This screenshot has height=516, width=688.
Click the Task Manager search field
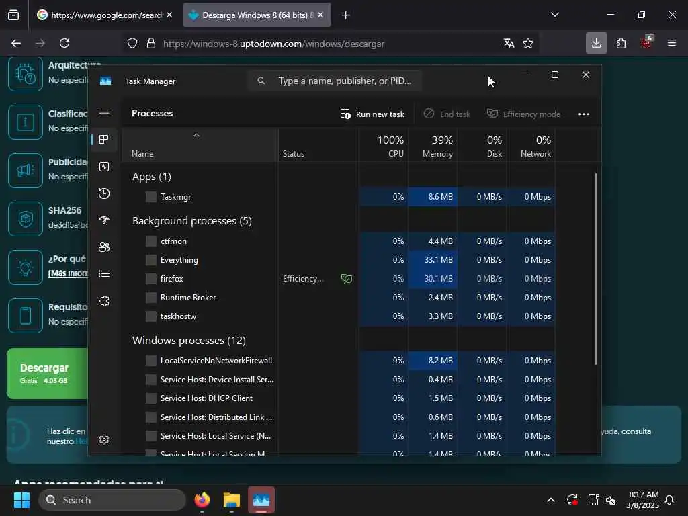pos(335,81)
